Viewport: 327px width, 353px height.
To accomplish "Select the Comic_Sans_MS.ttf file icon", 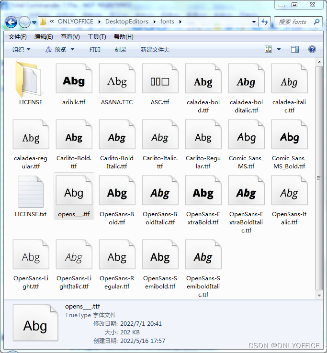I will pyautogui.click(x=246, y=134).
